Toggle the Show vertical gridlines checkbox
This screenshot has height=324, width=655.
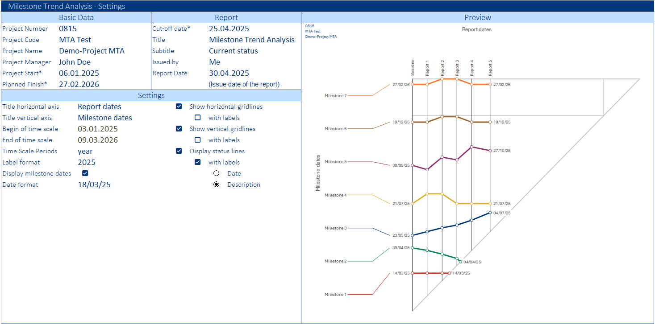pyautogui.click(x=179, y=129)
